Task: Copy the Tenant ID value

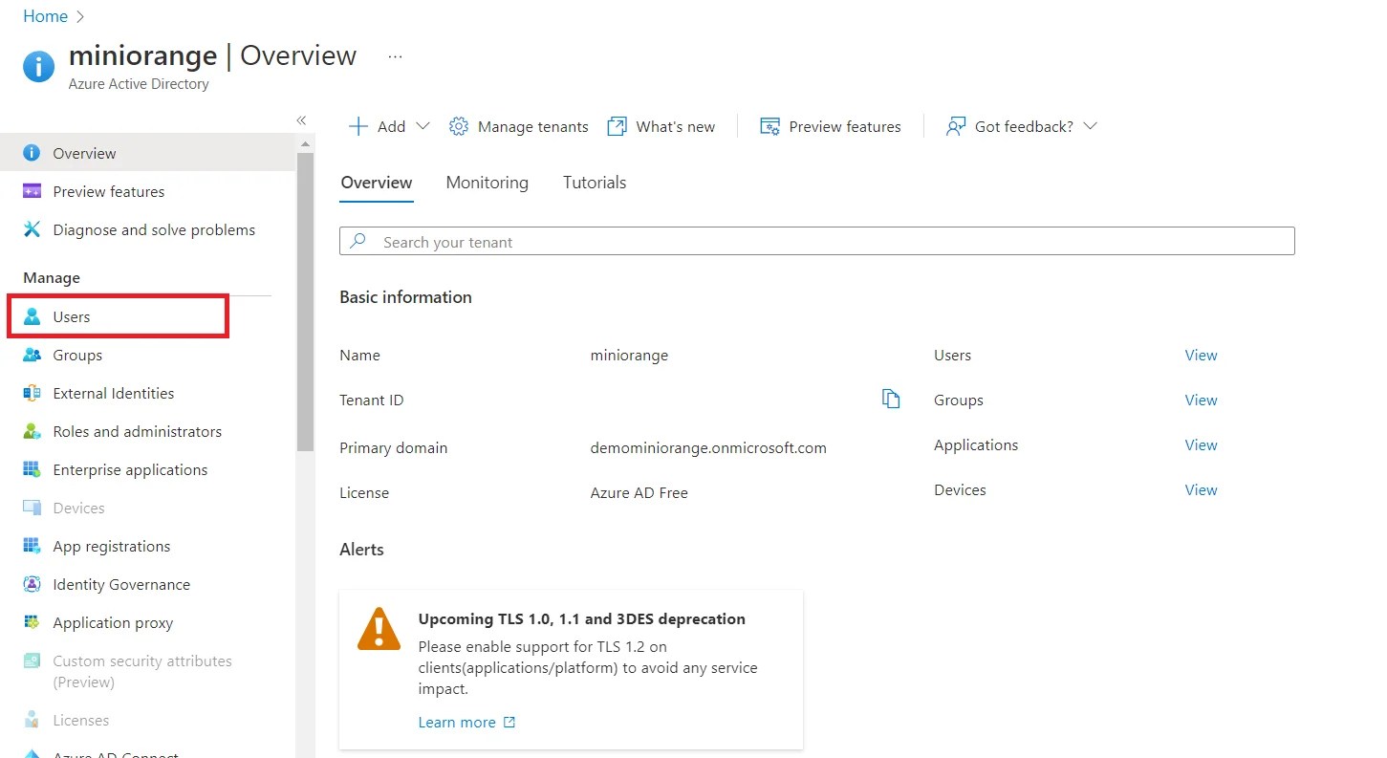Action: pyautogui.click(x=891, y=399)
